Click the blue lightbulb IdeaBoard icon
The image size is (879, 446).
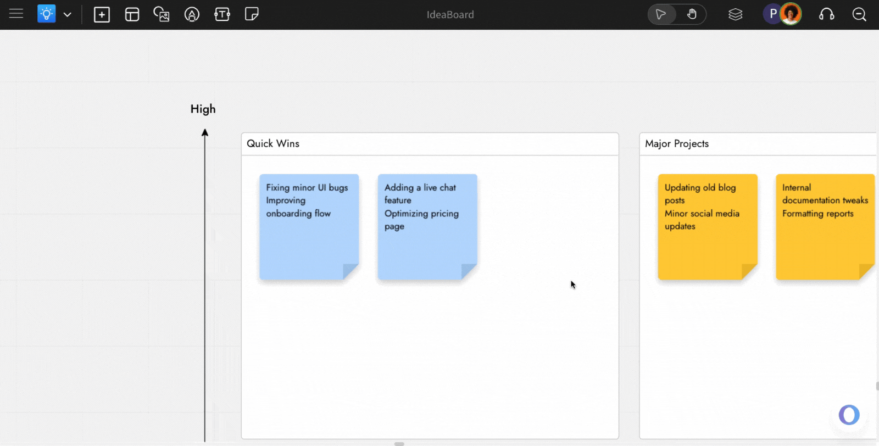(x=46, y=14)
